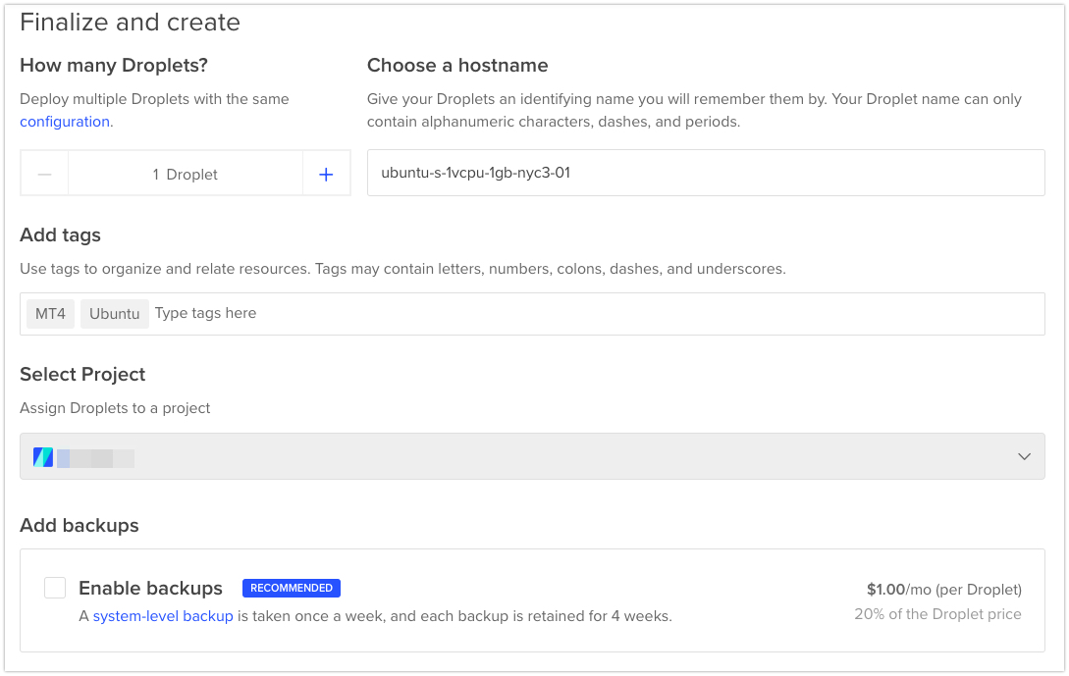Click Assign Droplets to a project text
This screenshot has width=1069, height=676.
point(115,408)
